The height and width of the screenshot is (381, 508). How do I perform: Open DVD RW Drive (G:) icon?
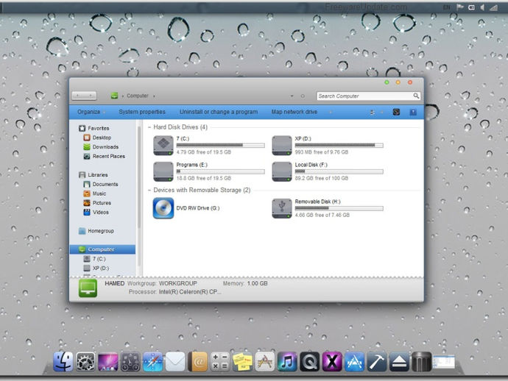(x=163, y=208)
